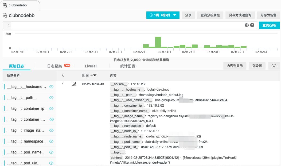
Task: Click path value /home/logs/nodebb_stdout.log
Action: click(161, 95)
